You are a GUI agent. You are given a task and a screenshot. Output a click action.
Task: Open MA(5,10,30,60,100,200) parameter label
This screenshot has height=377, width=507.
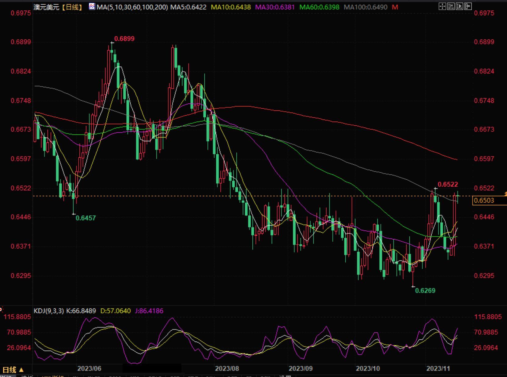coord(132,7)
